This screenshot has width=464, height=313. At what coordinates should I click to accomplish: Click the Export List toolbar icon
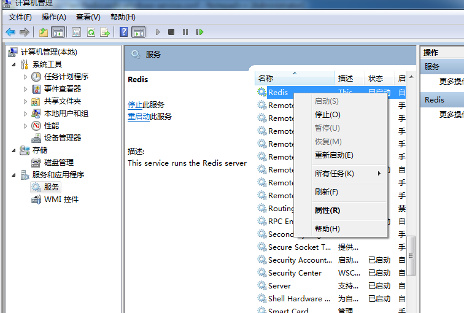coord(105,32)
